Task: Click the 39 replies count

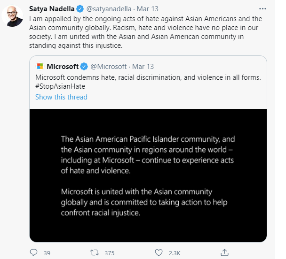Action: [x=47, y=253]
